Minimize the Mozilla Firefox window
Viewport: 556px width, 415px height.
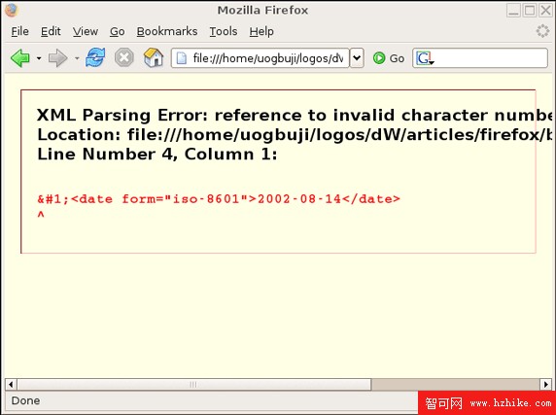[x=513, y=11]
